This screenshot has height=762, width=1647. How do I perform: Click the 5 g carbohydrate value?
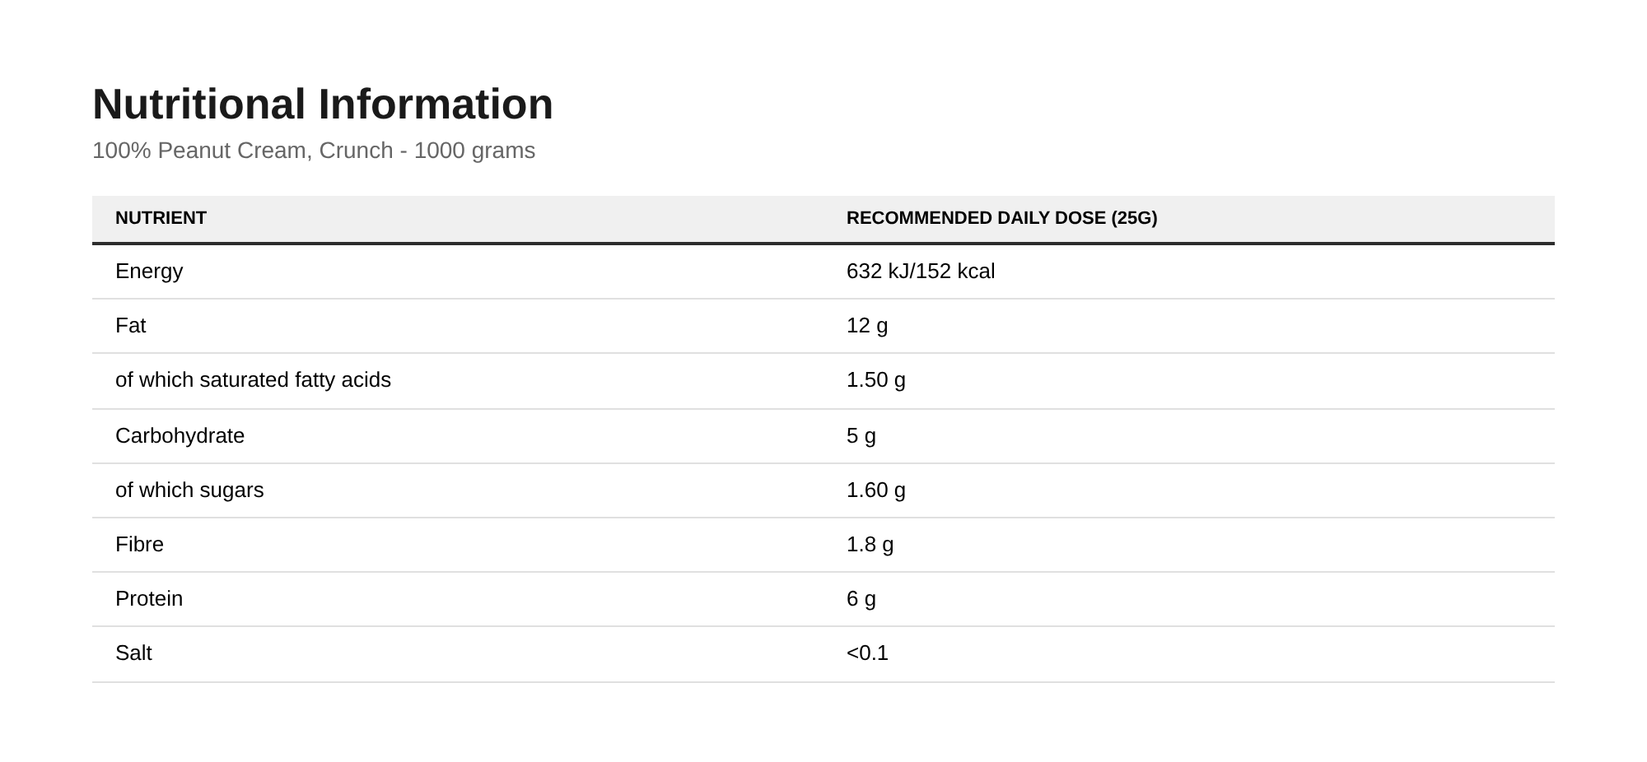[x=861, y=436]
